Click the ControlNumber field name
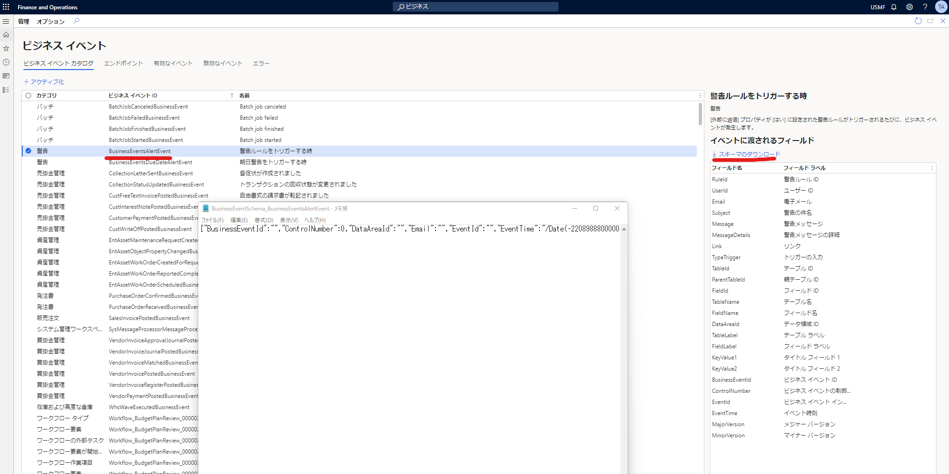The height and width of the screenshot is (474, 949). pos(731,391)
